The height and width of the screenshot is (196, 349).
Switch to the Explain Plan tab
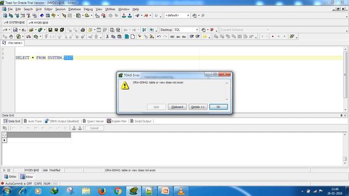coord(117,121)
